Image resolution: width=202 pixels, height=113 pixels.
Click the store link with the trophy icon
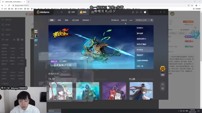[x=115, y=20]
